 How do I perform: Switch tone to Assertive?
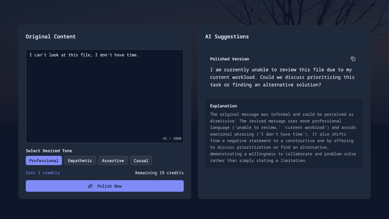[x=113, y=161]
